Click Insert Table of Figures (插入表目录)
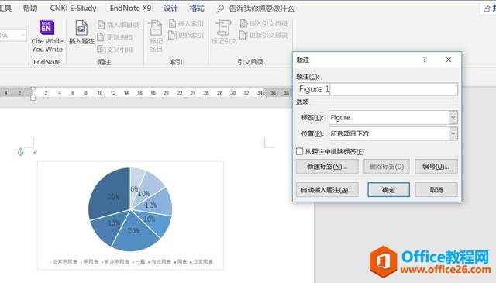Viewport: 496px width, 283px height. coord(119,25)
